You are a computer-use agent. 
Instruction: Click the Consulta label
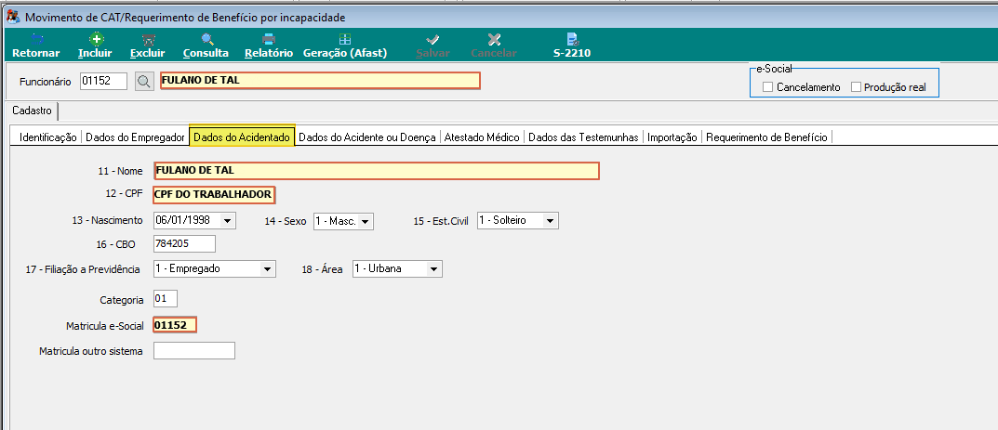click(x=206, y=53)
